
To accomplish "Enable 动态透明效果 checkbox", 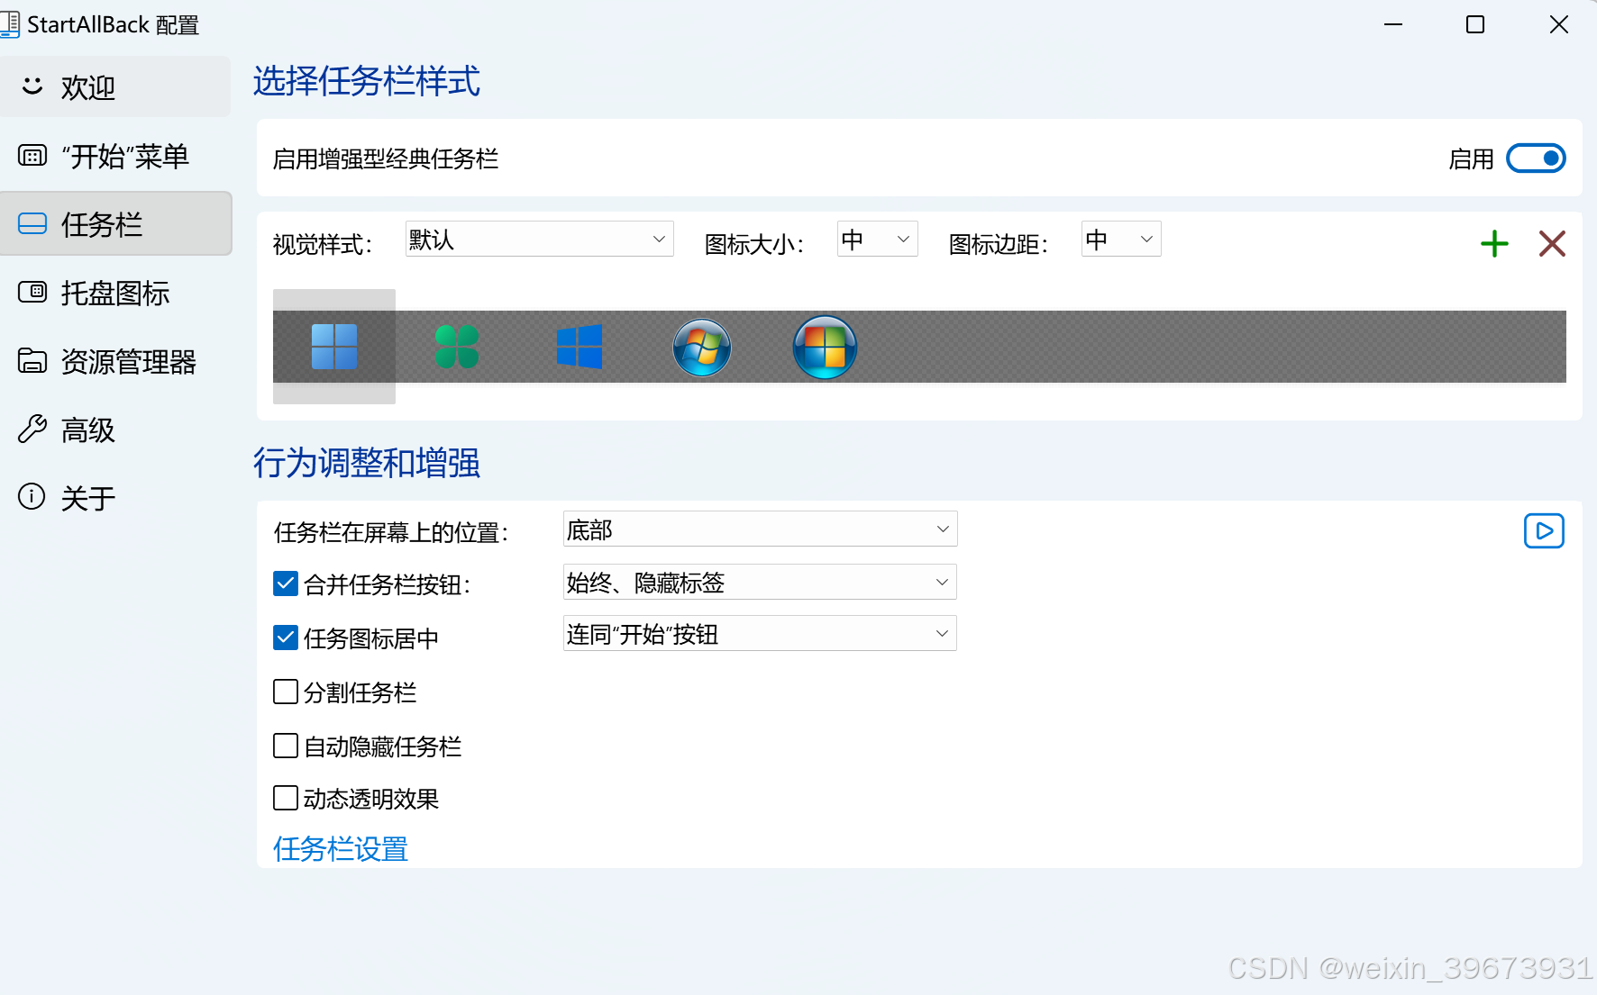I will (x=286, y=798).
